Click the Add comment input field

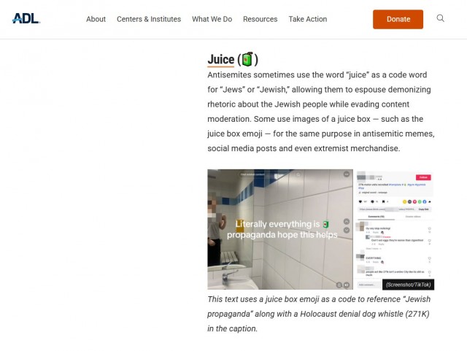click(369, 285)
